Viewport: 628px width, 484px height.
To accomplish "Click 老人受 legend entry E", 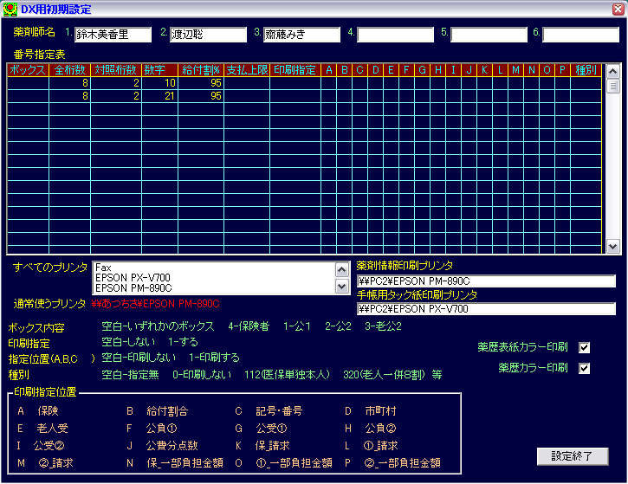I will pos(52,429).
